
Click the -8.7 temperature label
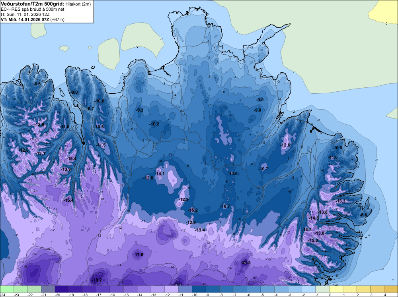pos(90,109)
